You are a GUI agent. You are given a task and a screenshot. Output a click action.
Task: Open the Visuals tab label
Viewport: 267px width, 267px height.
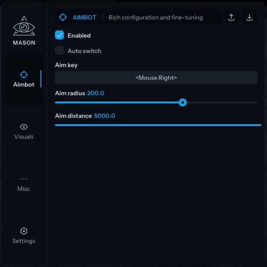tap(24, 137)
